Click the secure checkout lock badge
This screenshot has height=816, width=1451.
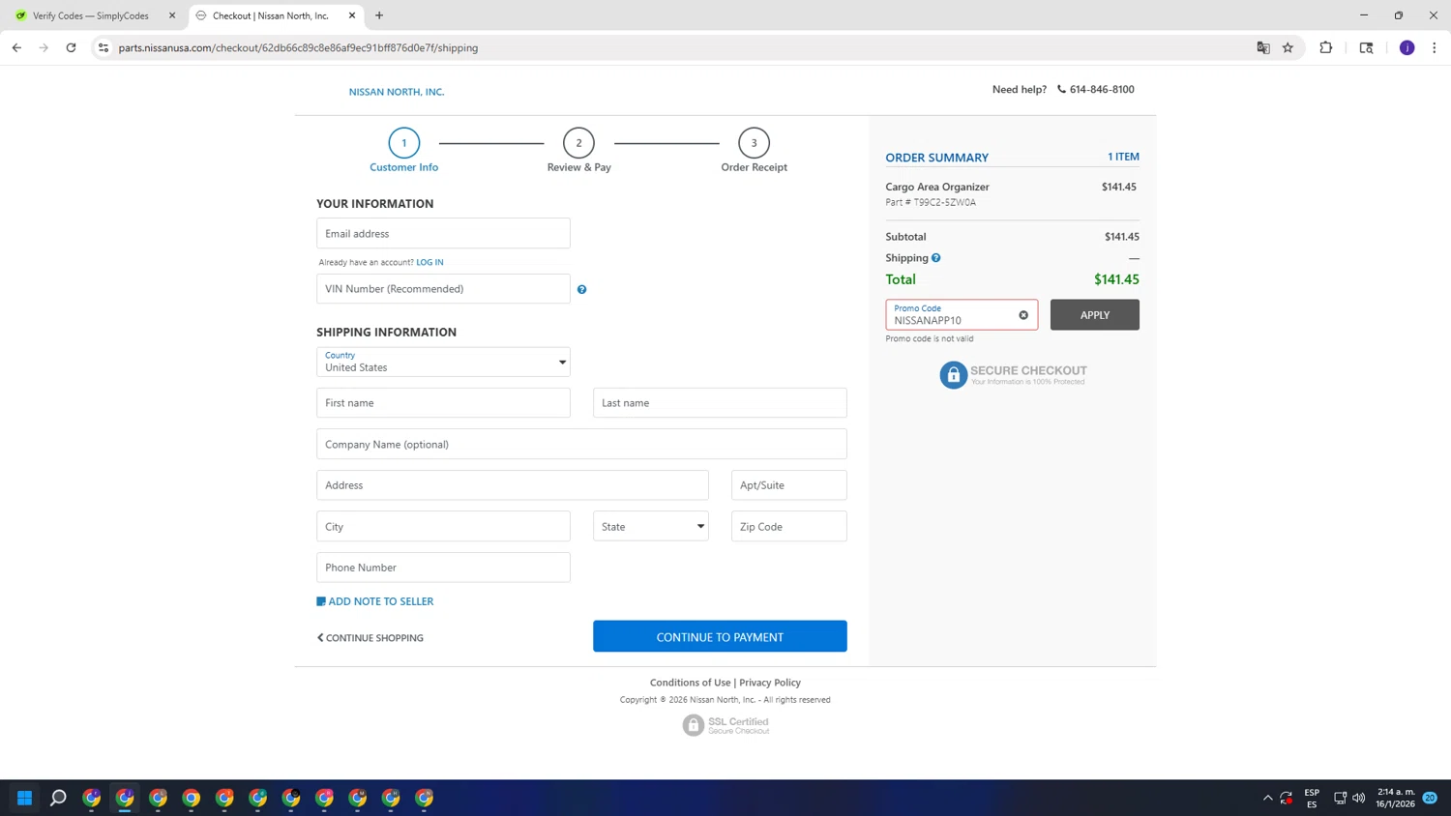(1013, 375)
